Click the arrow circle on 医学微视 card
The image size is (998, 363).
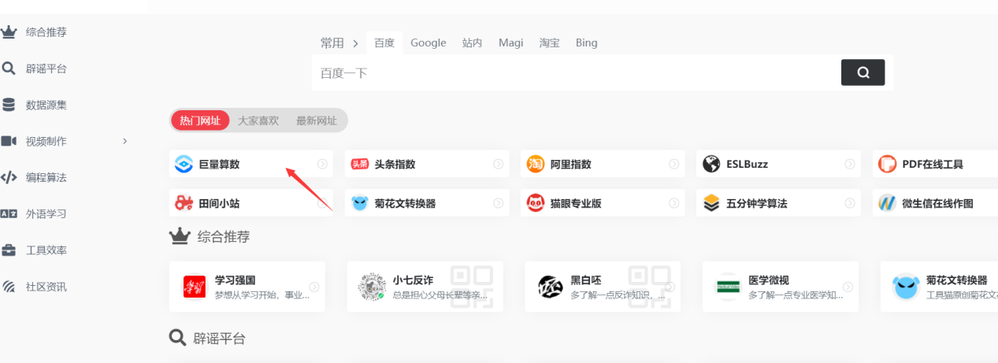coord(848,287)
